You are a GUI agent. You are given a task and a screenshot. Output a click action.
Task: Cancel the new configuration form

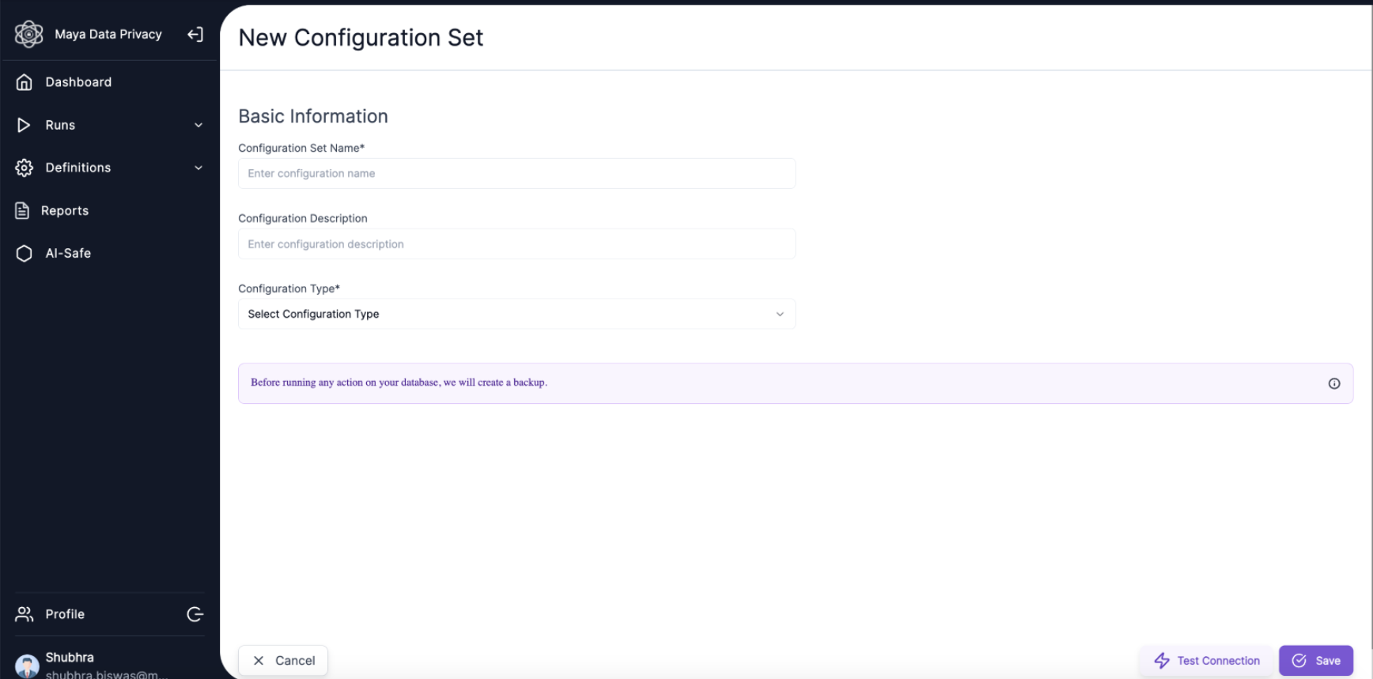[283, 661]
